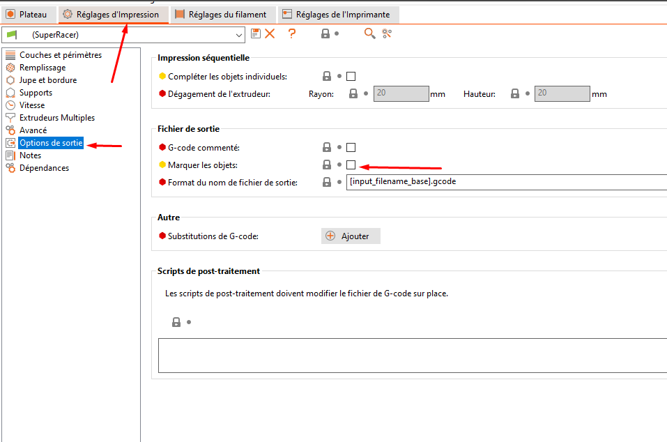The height and width of the screenshot is (442, 667).
Task: Click the reset dot for G-code commenté
Action: 339,147
